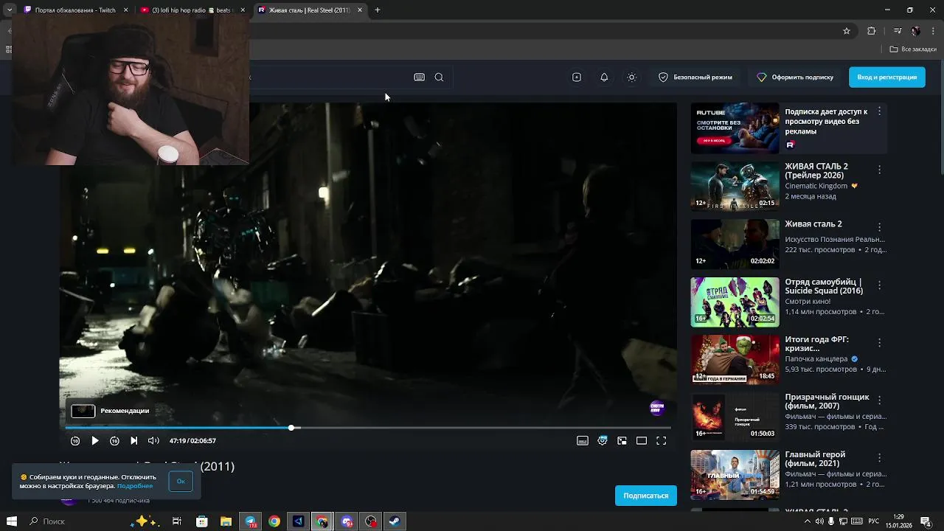Close the lofi hip hop radio tab

(x=243, y=10)
